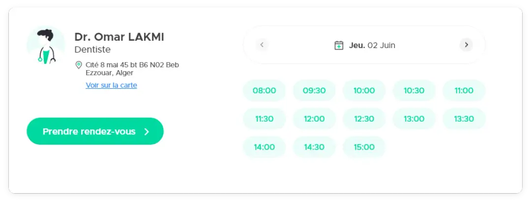
Task: Choose the 13:30 time slot
Action: pos(464,119)
